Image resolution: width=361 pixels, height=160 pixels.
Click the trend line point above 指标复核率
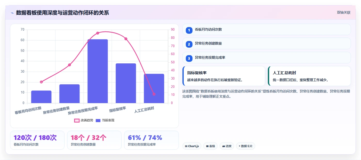(x=126, y=39)
